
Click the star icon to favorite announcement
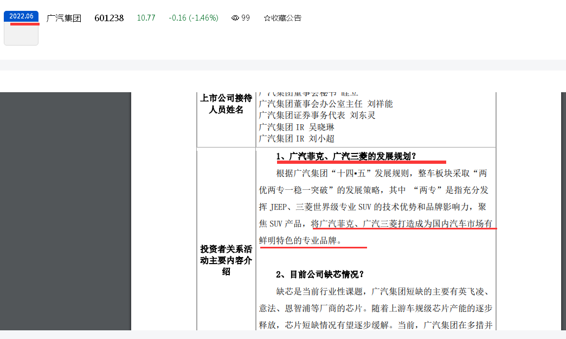267,18
